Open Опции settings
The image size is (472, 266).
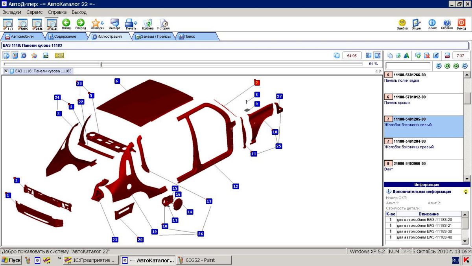(416, 24)
